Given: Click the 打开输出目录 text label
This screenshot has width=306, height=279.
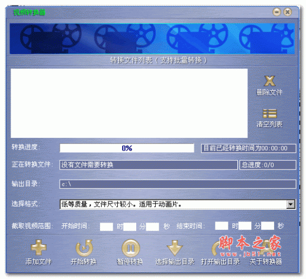Looking at the screenshot, I should 221,262.
